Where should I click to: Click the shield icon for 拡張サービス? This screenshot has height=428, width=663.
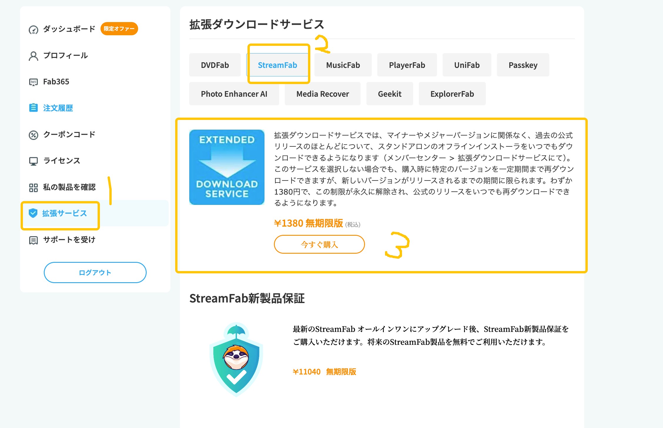point(33,213)
